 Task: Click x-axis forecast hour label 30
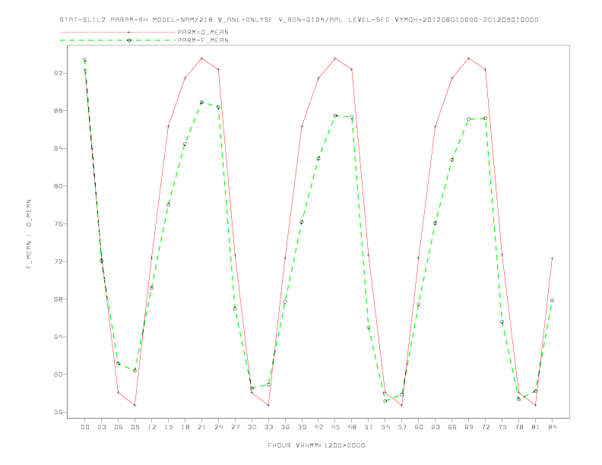coord(252,427)
